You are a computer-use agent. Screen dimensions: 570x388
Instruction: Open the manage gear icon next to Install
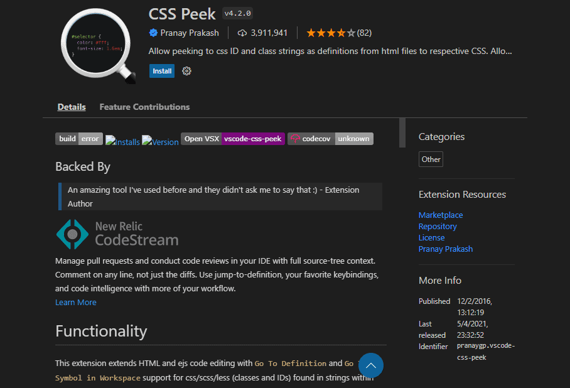(186, 71)
